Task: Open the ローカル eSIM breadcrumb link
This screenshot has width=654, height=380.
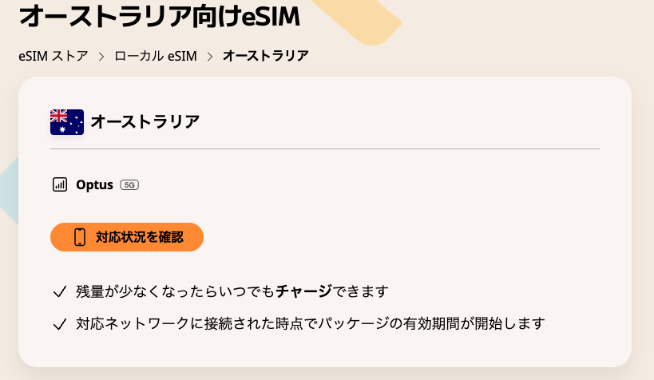Action: click(156, 57)
